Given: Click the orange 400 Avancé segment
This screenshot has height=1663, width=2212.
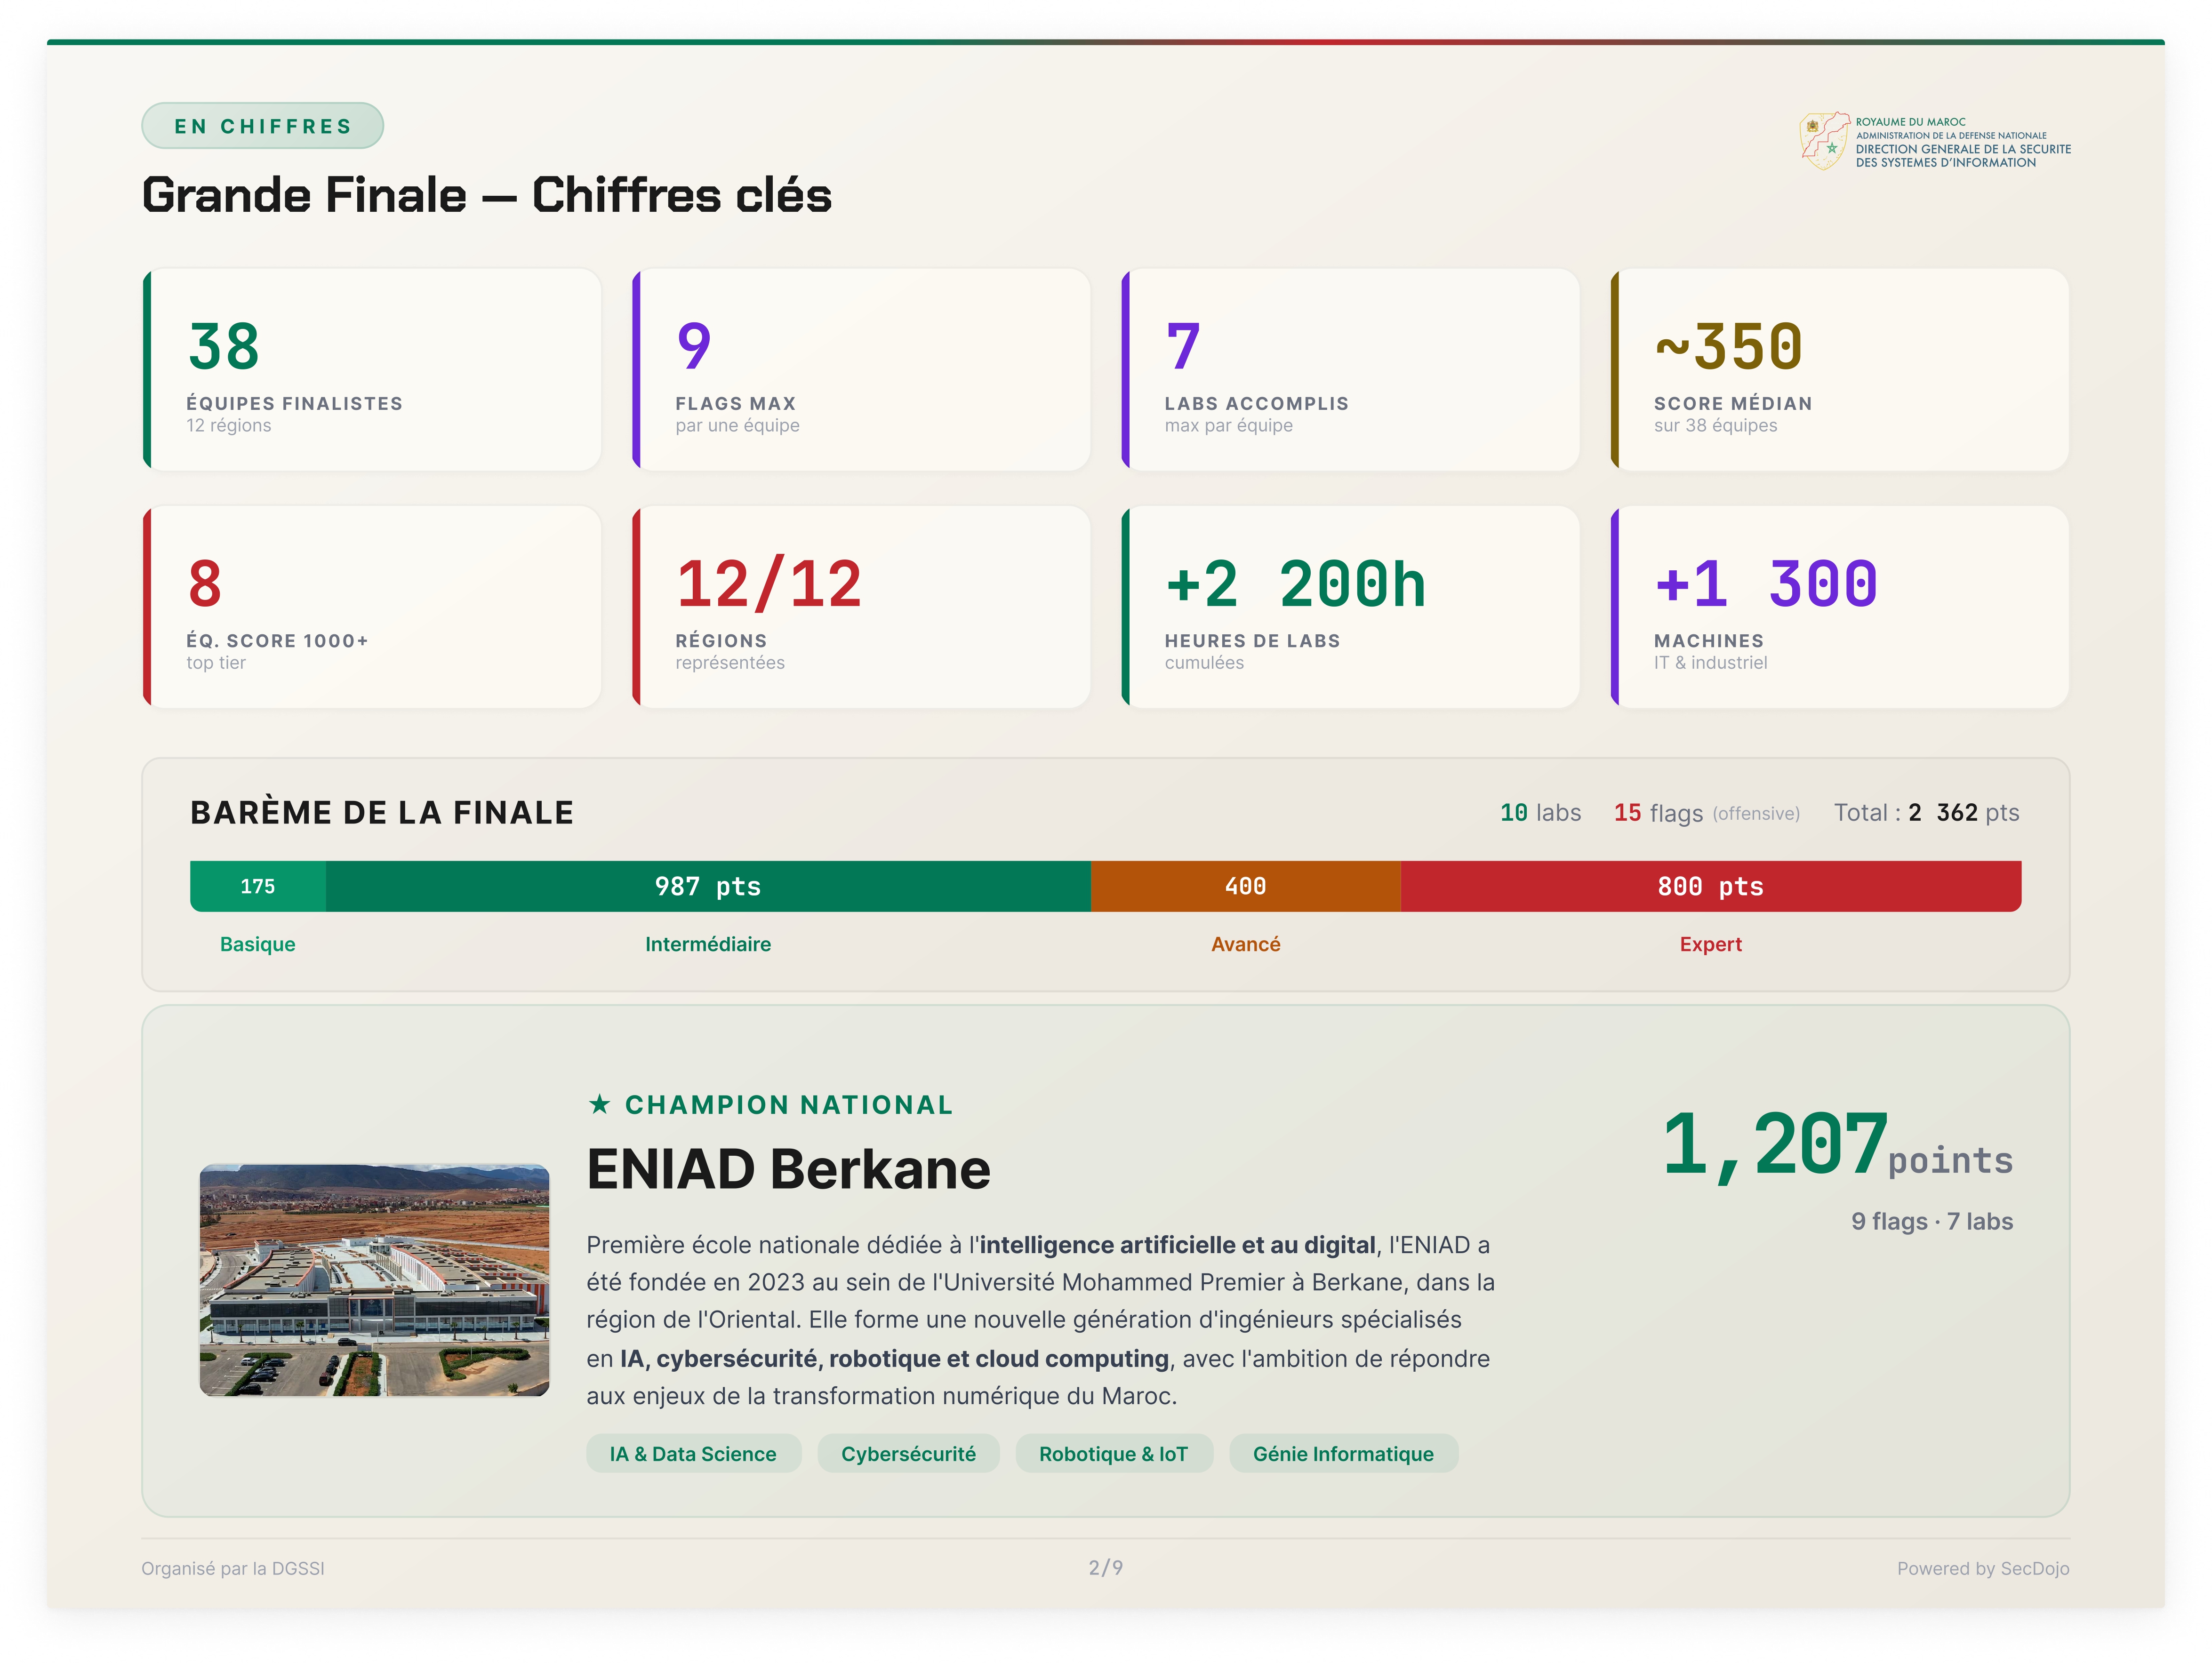Looking at the screenshot, I should pos(1245,886).
